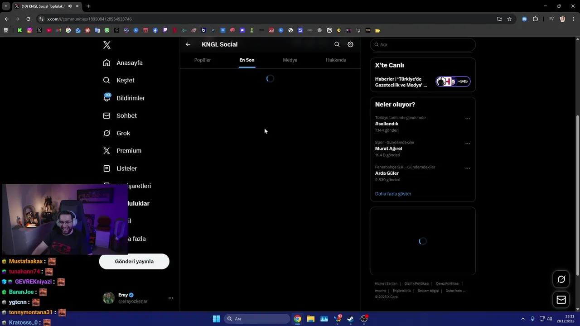Open Çerez Politikası footer link

[x=447, y=283]
